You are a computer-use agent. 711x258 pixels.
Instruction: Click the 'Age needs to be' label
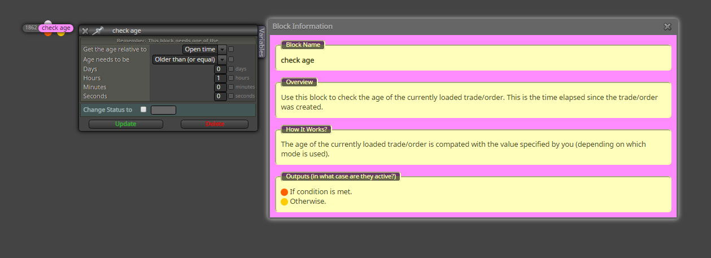106,59
